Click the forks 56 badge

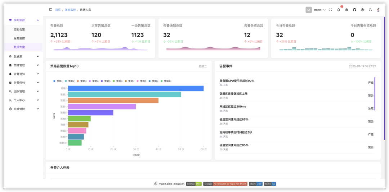270,184
